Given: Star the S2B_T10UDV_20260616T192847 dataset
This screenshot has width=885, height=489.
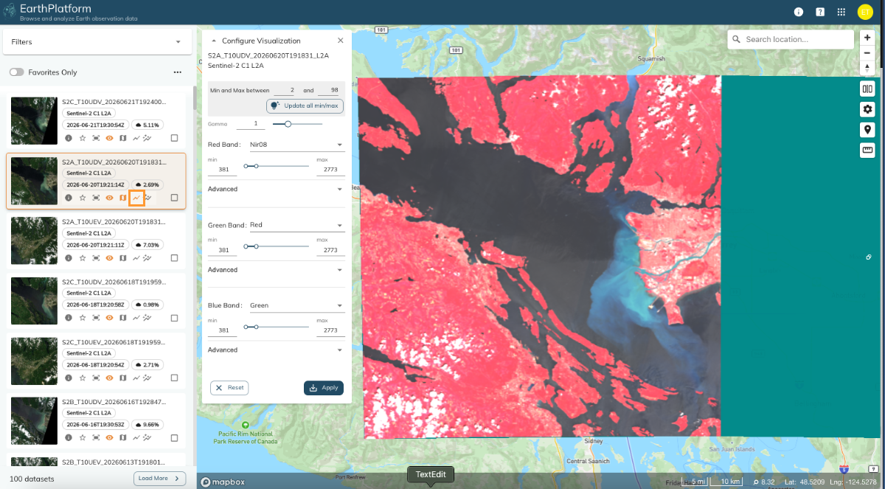Looking at the screenshot, I should click(x=83, y=438).
